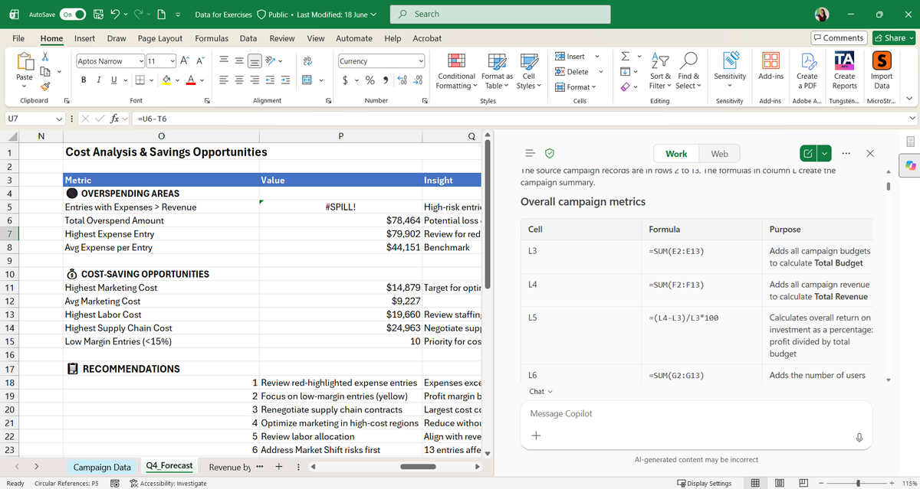Start Copilot voice input microphone
Viewport: 920px width, 489px height.
(x=859, y=437)
